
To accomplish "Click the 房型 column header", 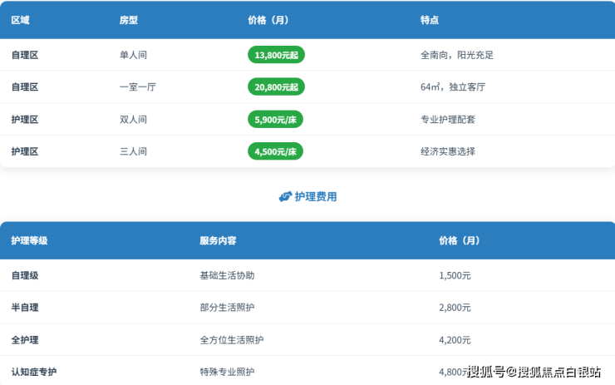I will click(x=129, y=20).
